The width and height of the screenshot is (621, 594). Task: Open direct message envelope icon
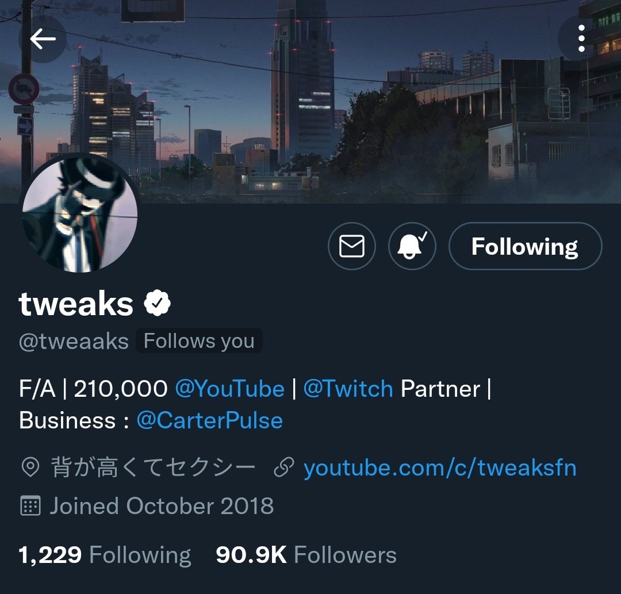[x=352, y=246]
